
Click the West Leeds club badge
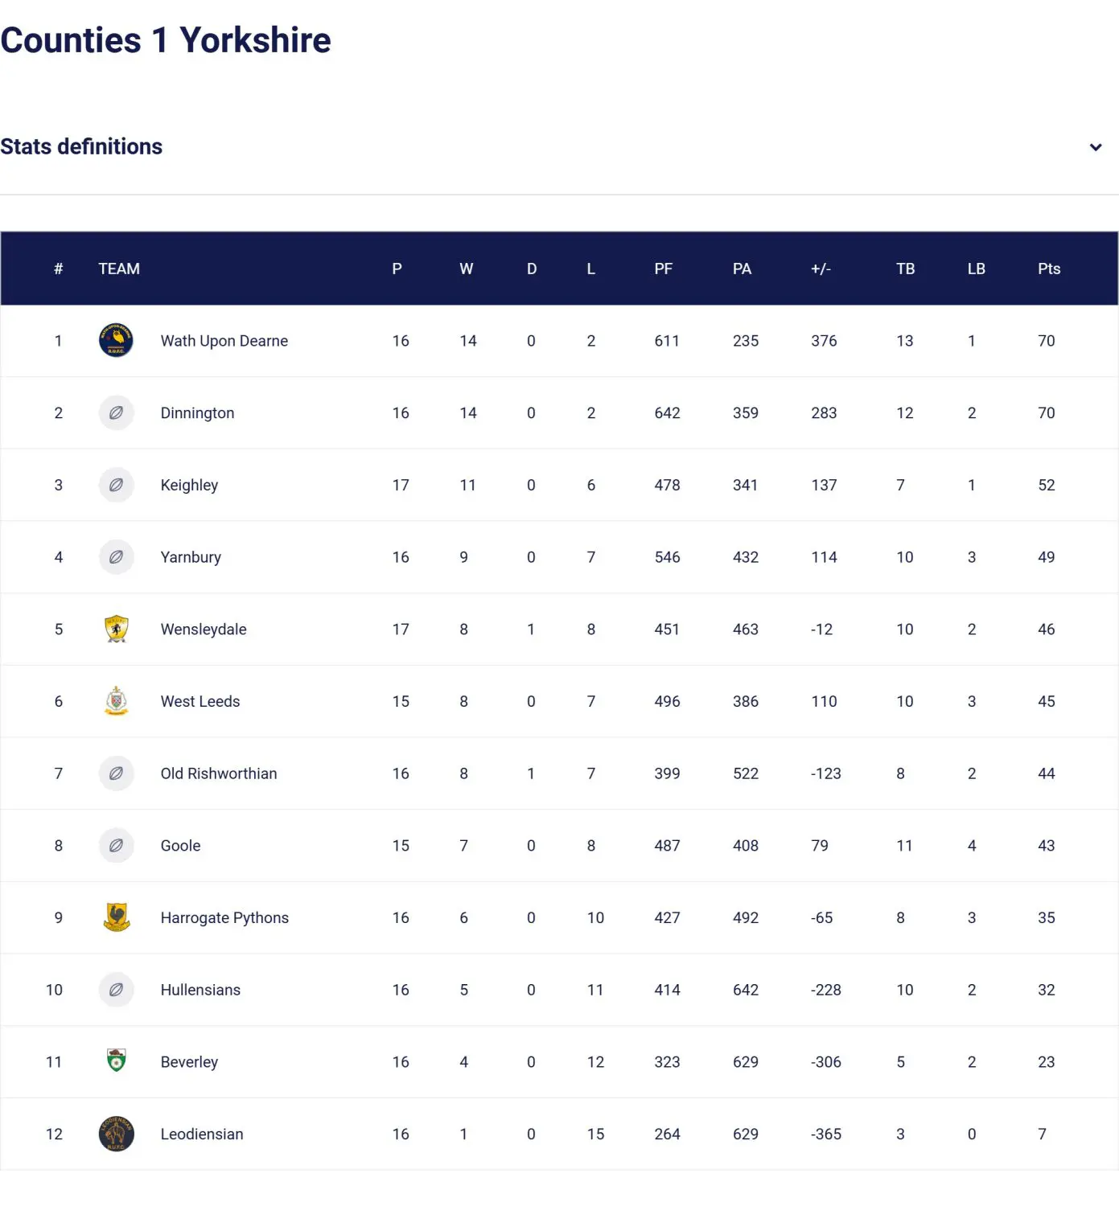click(117, 701)
